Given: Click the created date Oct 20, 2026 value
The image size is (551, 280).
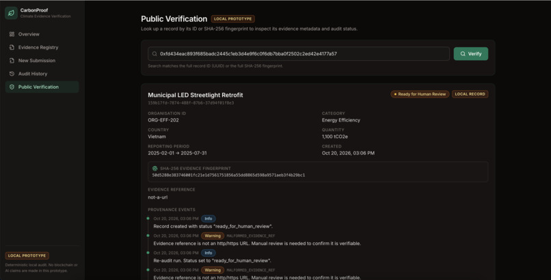Looking at the screenshot, I should (348, 153).
